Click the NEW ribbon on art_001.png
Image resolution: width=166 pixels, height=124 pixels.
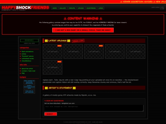(x=59, y=46)
